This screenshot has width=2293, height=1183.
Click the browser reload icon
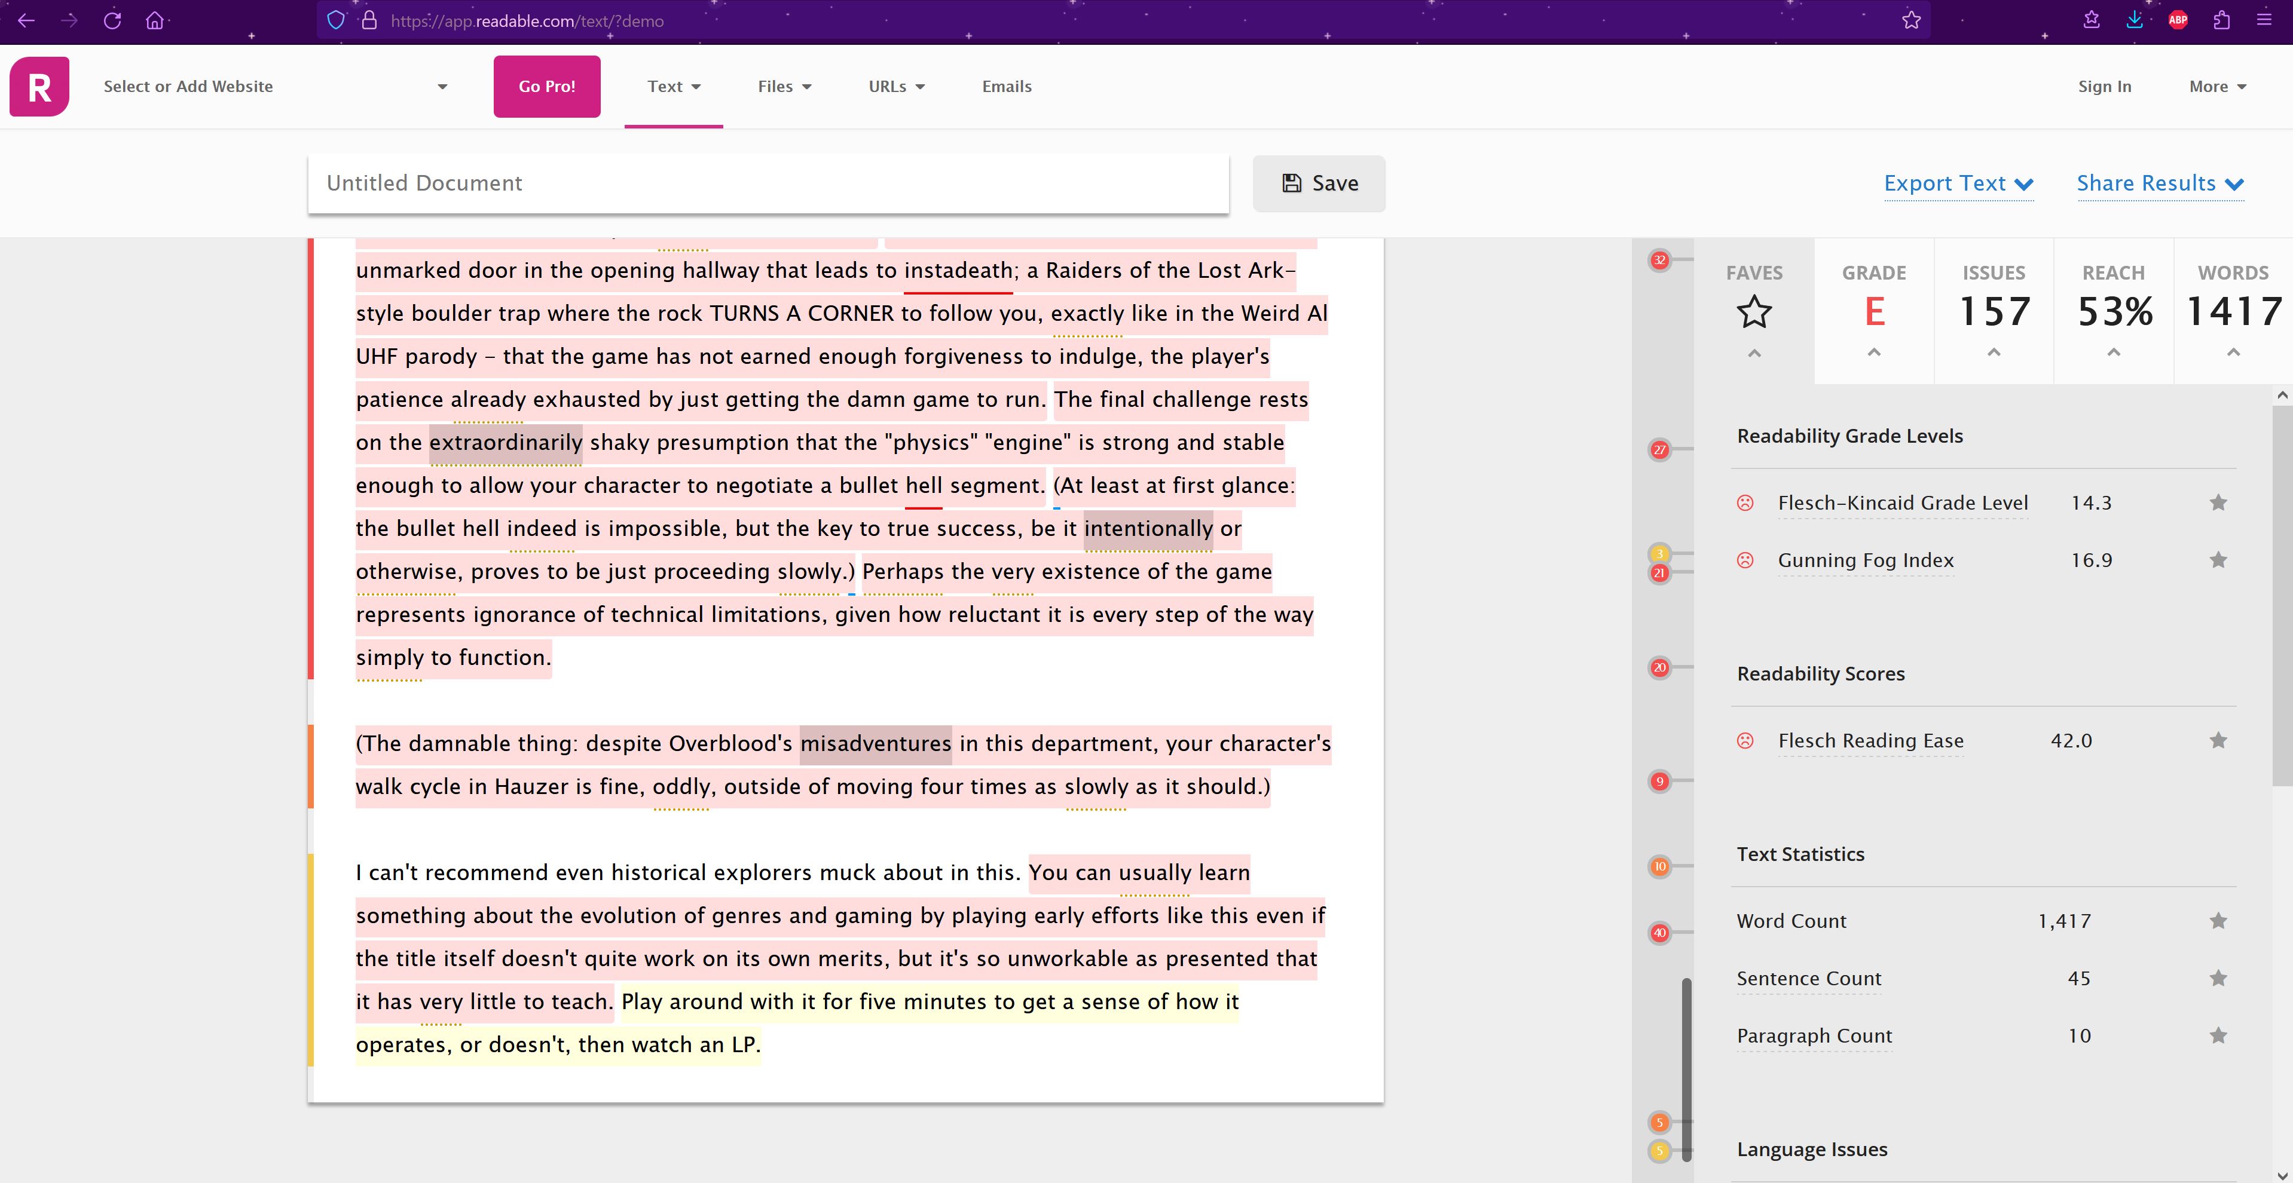(x=112, y=20)
